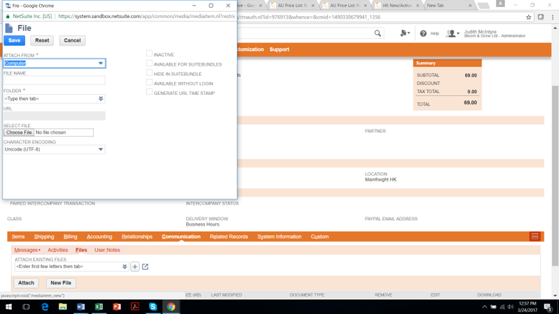Expand the Folder dropdown arrows
Image resolution: width=559 pixels, height=314 pixels.
(x=101, y=99)
